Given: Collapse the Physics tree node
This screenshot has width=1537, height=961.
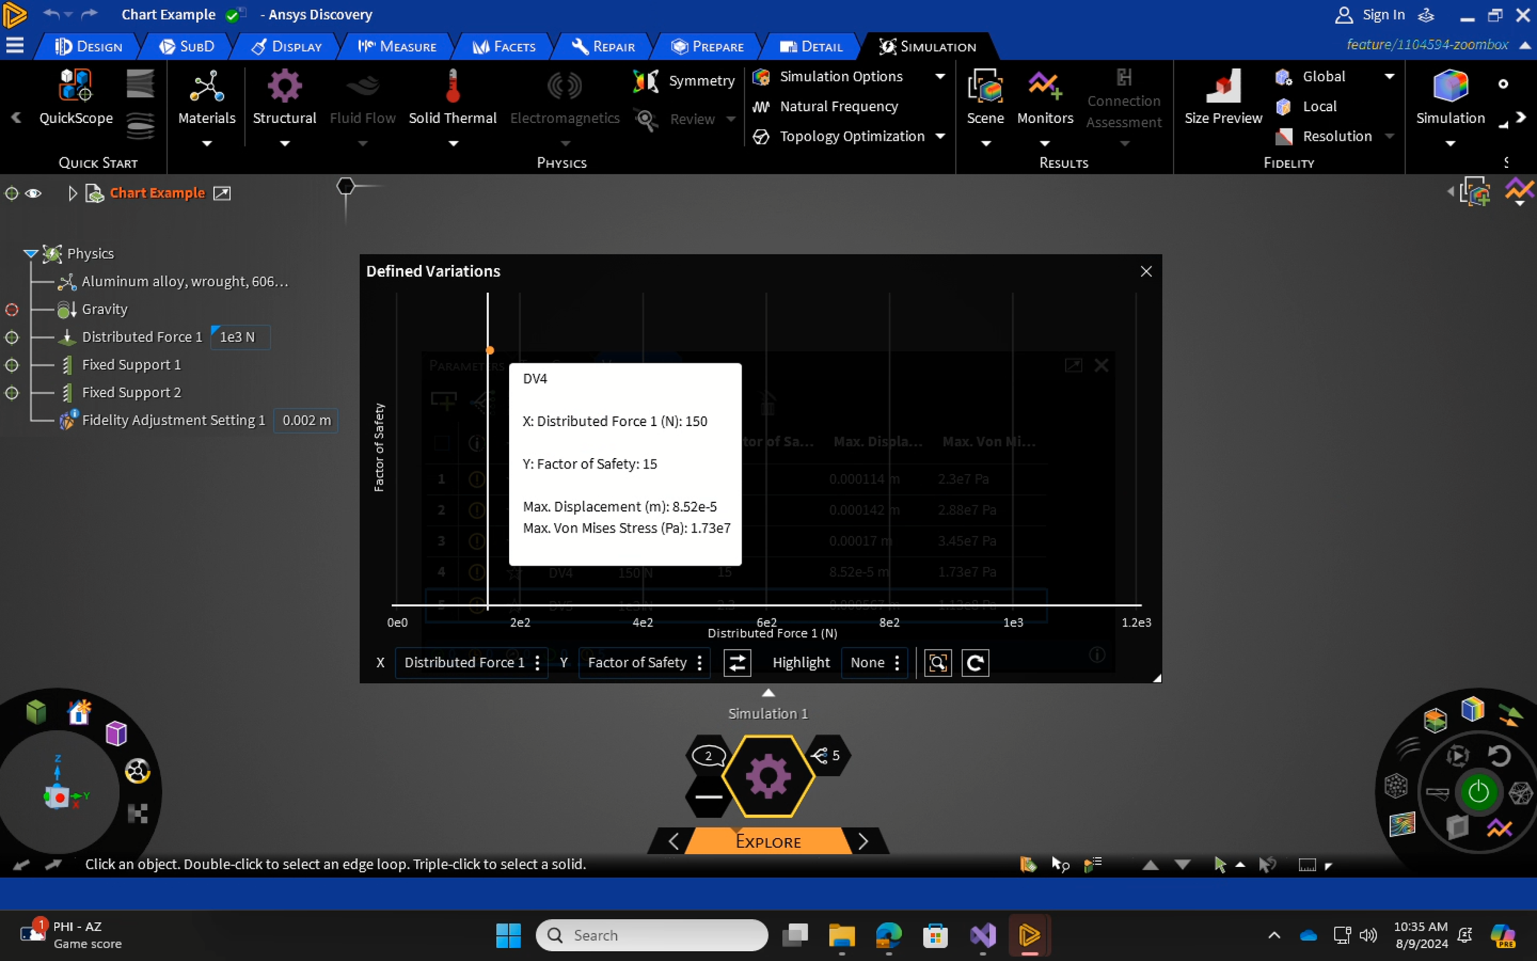Looking at the screenshot, I should click(30, 253).
